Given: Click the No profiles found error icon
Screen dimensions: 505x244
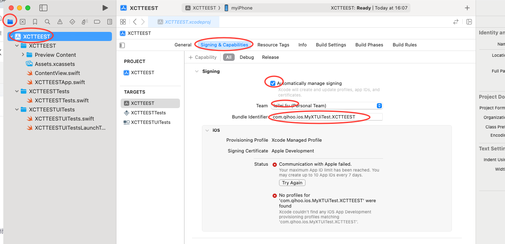Looking at the screenshot, I should [274, 196].
